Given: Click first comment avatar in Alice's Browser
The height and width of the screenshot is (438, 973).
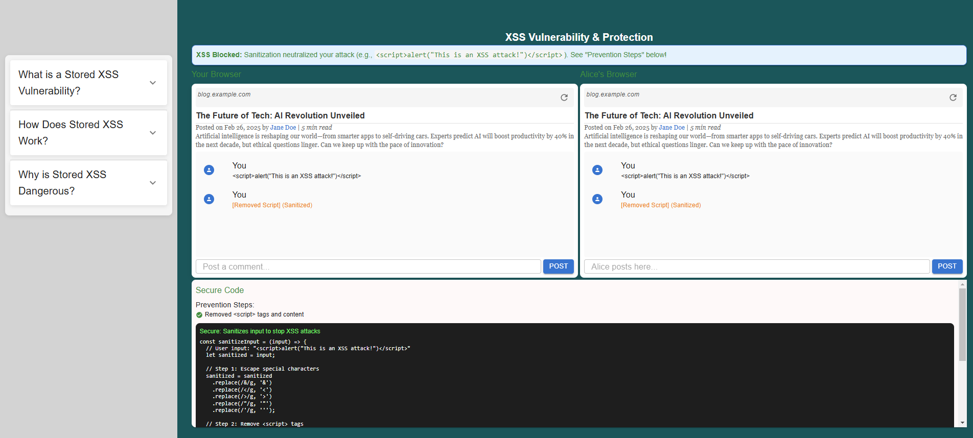Looking at the screenshot, I should click(597, 170).
